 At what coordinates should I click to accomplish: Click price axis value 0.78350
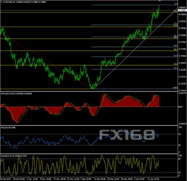pyautogui.click(x=183, y=35)
